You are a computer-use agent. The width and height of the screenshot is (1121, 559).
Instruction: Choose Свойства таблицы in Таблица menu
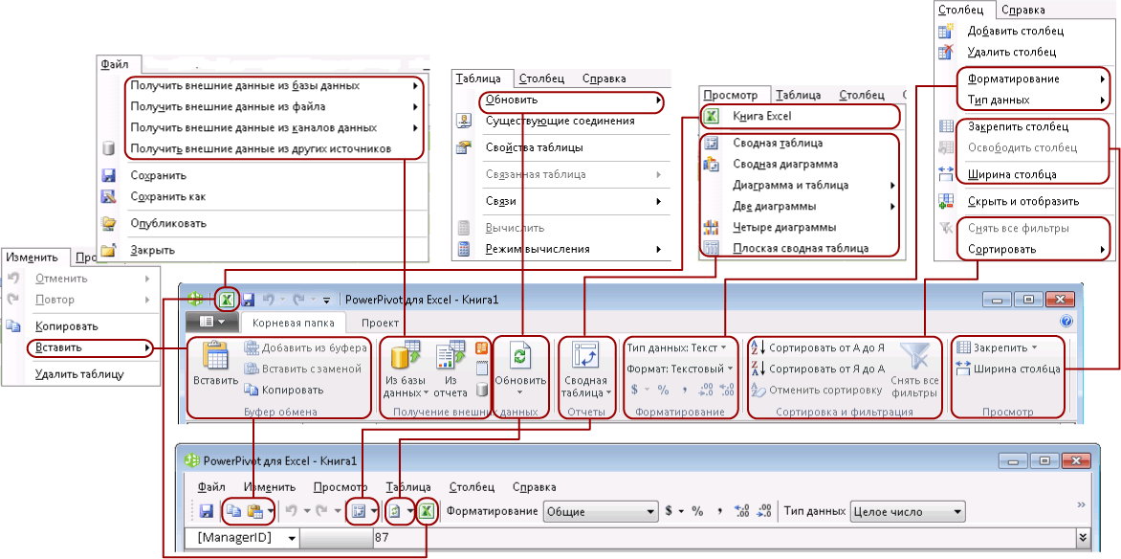(x=560, y=147)
